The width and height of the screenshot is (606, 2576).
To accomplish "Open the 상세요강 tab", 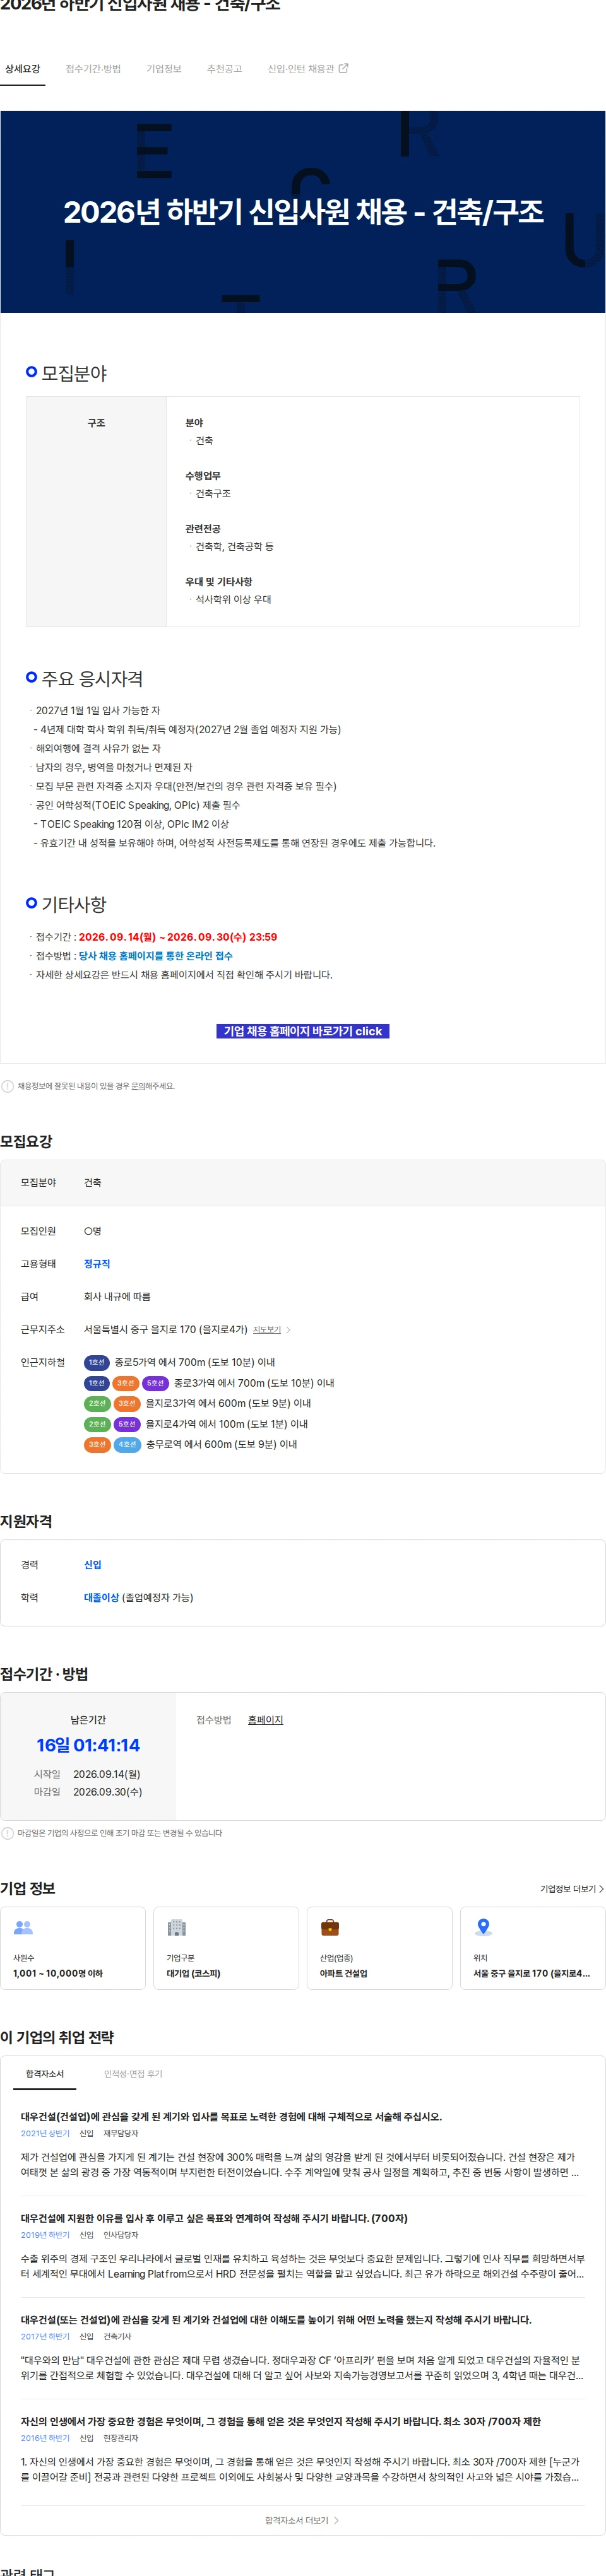I will (22, 69).
